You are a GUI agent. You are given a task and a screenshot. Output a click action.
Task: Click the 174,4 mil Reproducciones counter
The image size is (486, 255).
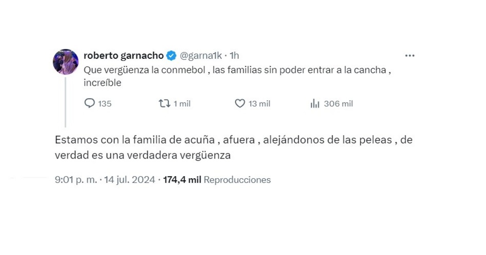click(x=217, y=180)
